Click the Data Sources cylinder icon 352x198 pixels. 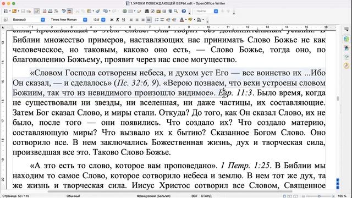(x=164, y=11)
